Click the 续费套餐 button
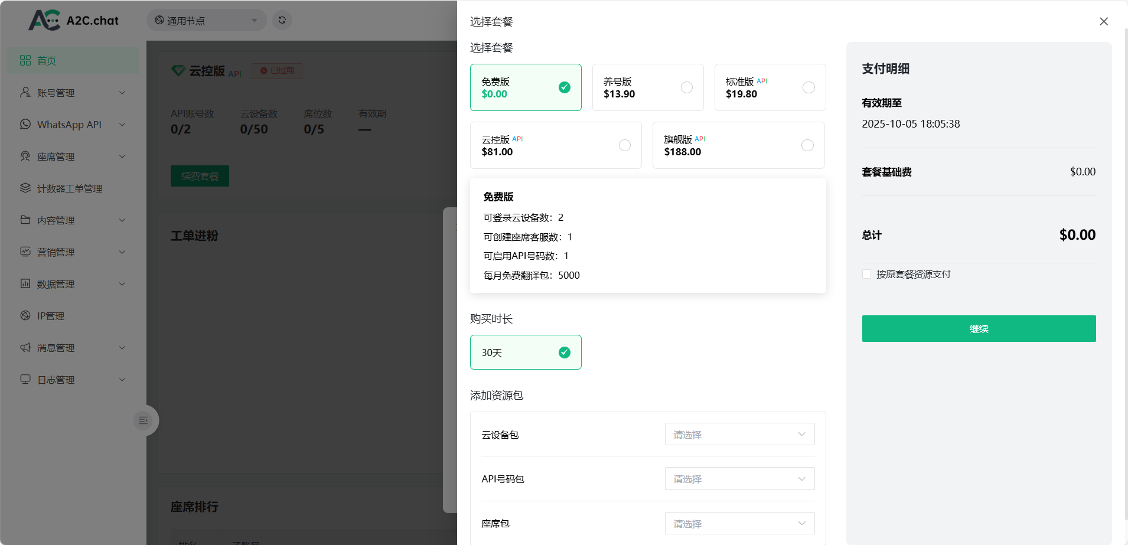Viewport: 1128px width, 545px height. [200, 176]
